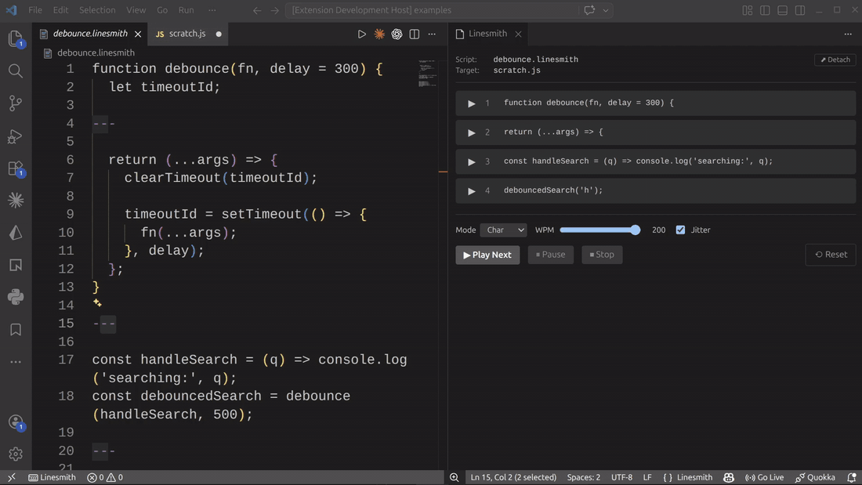Click the orange starburst icon in editor toolbar
Image resolution: width=862 pixels, height=485 pixels.
point(379,34)
